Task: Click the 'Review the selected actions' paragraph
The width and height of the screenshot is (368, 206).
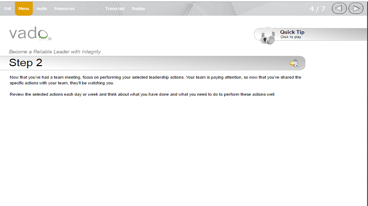Action: click(142, 94)
